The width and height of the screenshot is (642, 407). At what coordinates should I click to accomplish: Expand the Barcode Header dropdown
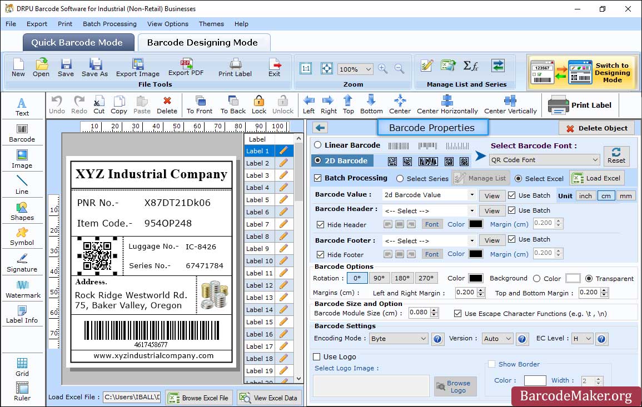click(x=472, y=210)
